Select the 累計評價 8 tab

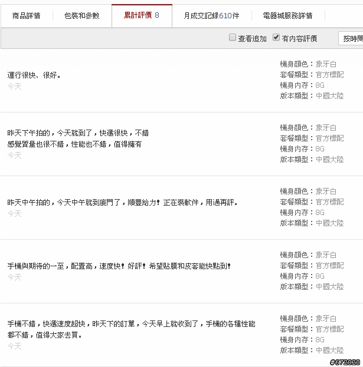click(142, 15)
